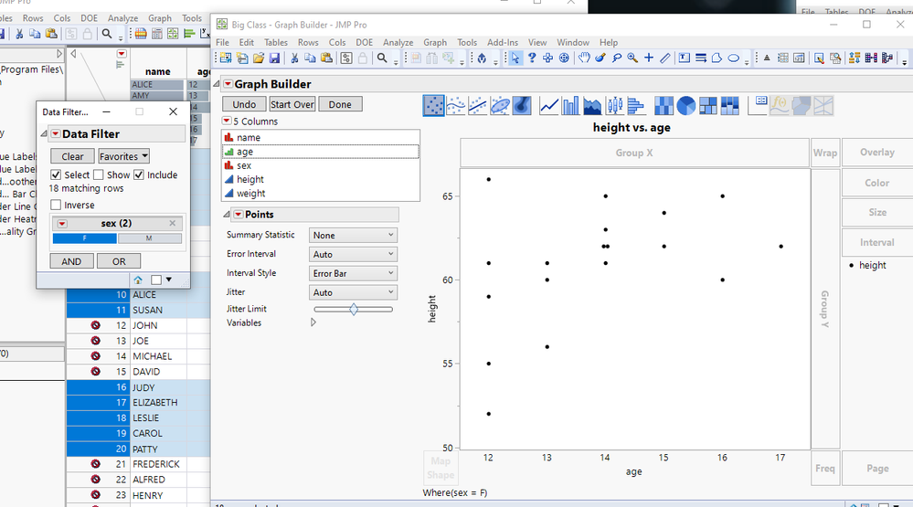Viewport: 913px width, 507px height.
Task: Select the Points (scatter) element icon
Action: click(x=433, y=106)
